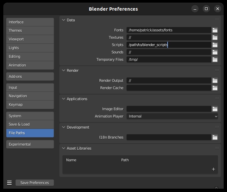Grab the Data panel drag handle
The height and width of the screenshot is (192, 227).
[217, 20]
